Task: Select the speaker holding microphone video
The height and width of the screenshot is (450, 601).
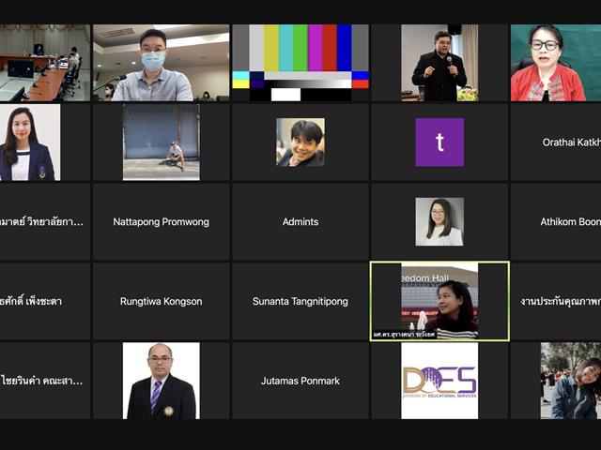Action: [x=439, y=63]
